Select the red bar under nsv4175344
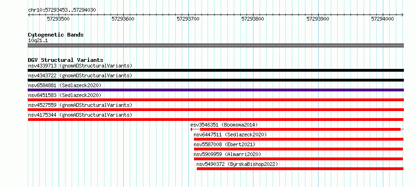This screenshot has width=417, height=187. [216, 120]
